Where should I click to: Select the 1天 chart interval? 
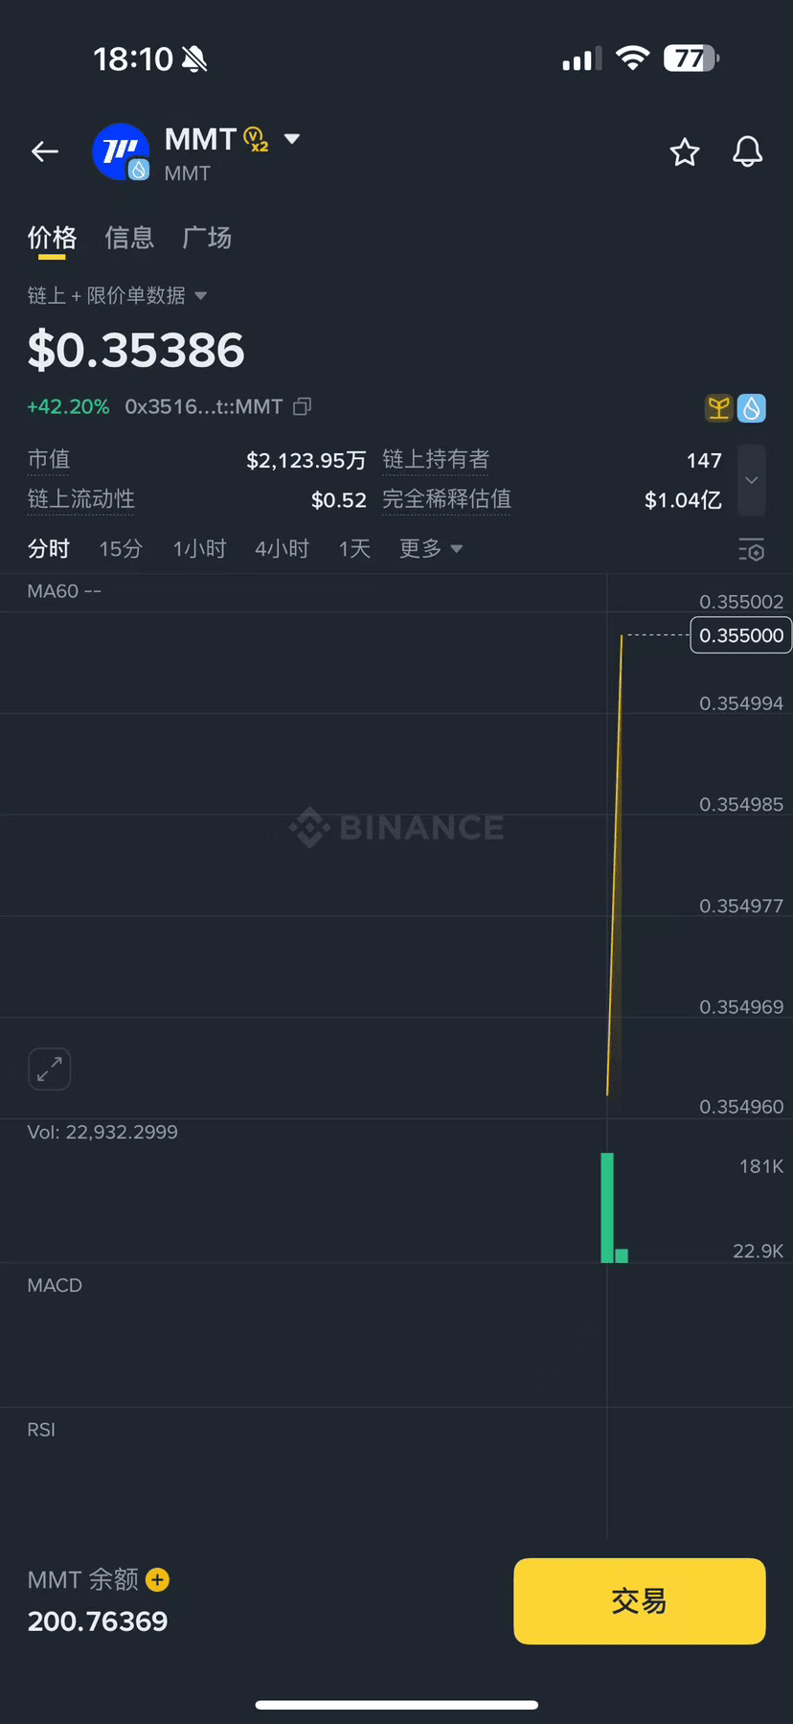(354, 548)
